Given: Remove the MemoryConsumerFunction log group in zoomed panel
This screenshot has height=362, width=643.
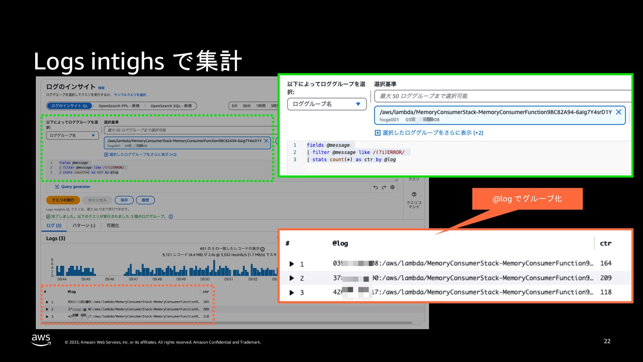Looking at the screenshot, I should coord(619,112).
